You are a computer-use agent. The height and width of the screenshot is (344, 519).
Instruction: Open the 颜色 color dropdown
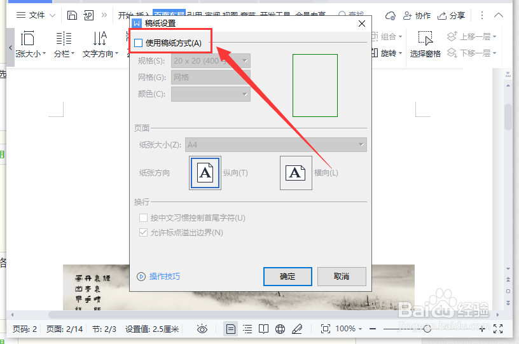(x=211, y=94)
